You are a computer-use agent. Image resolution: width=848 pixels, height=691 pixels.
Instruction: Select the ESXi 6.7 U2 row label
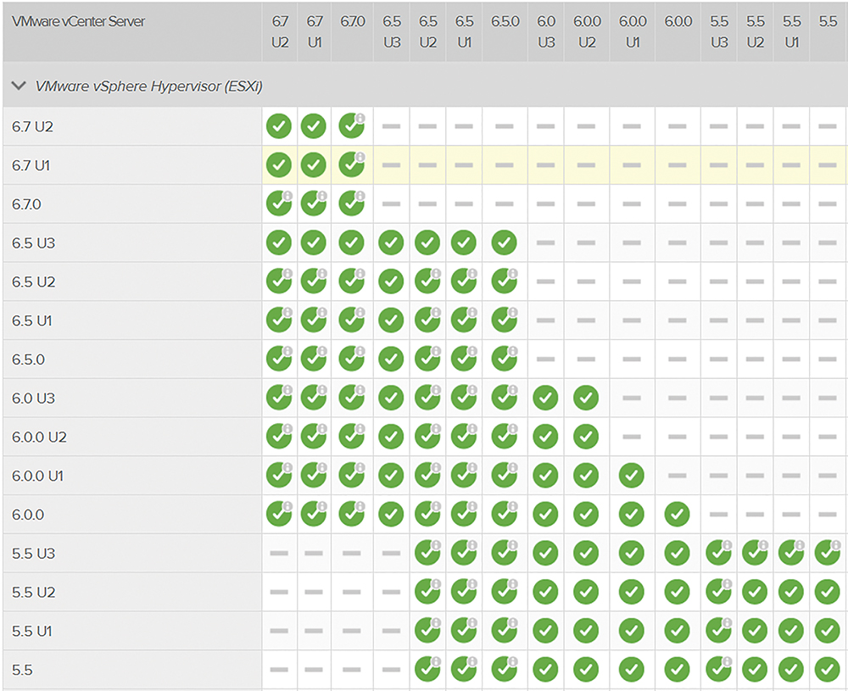(32, 126)
